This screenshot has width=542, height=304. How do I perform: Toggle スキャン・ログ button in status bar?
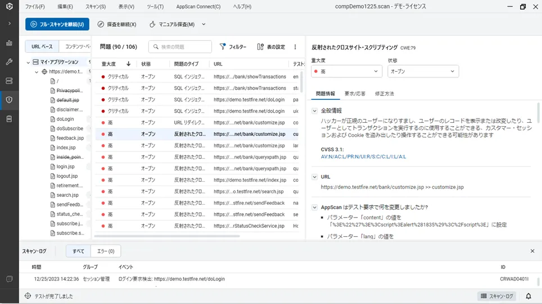[x=496, y=296]
